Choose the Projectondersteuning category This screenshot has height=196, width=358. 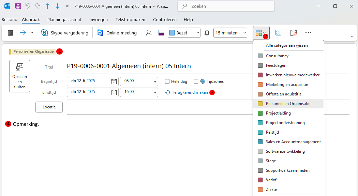pyautogui.click(x=288, y=123)
